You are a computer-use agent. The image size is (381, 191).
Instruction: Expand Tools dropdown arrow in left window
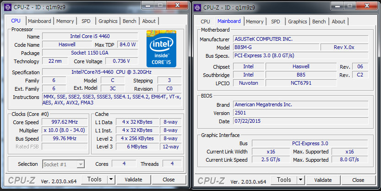(111, 180)
